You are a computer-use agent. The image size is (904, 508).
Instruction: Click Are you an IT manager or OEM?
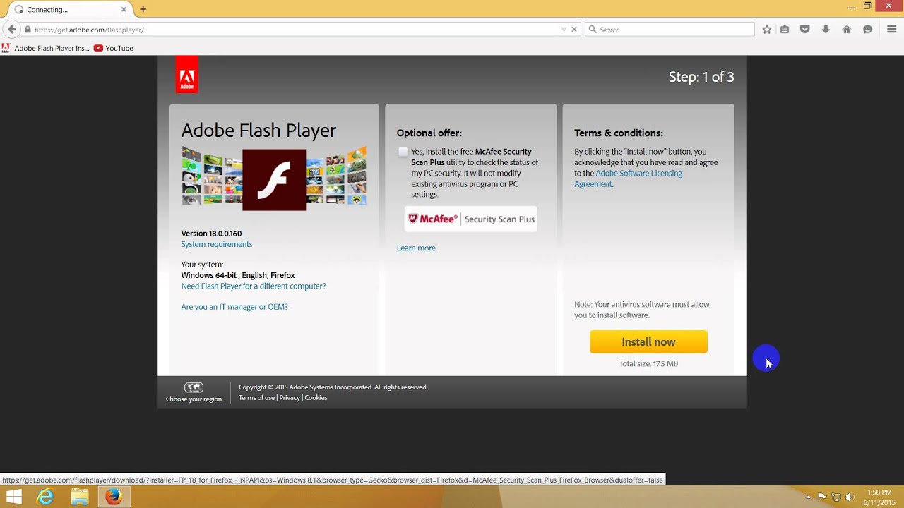coord(234,306)
